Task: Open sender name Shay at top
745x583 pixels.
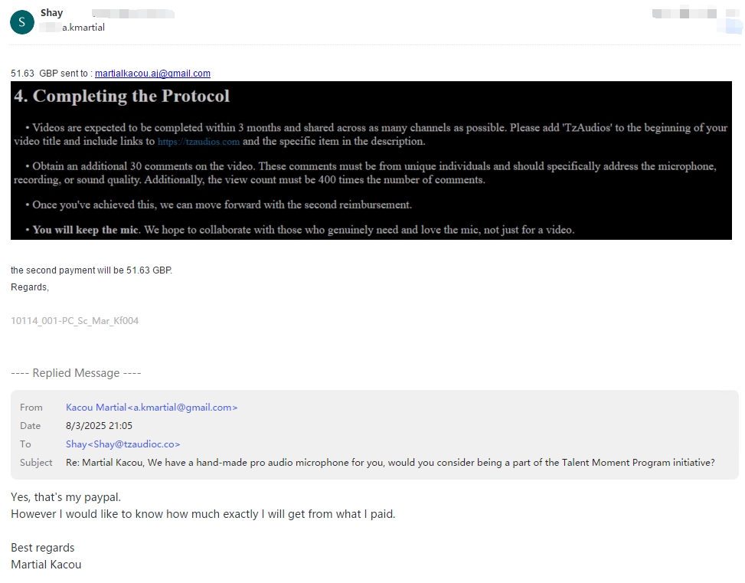Action: click(51, 13)
